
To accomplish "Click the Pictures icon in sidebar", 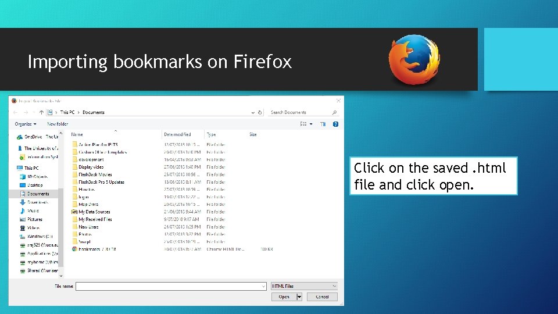I will click(x=23, y=219).
